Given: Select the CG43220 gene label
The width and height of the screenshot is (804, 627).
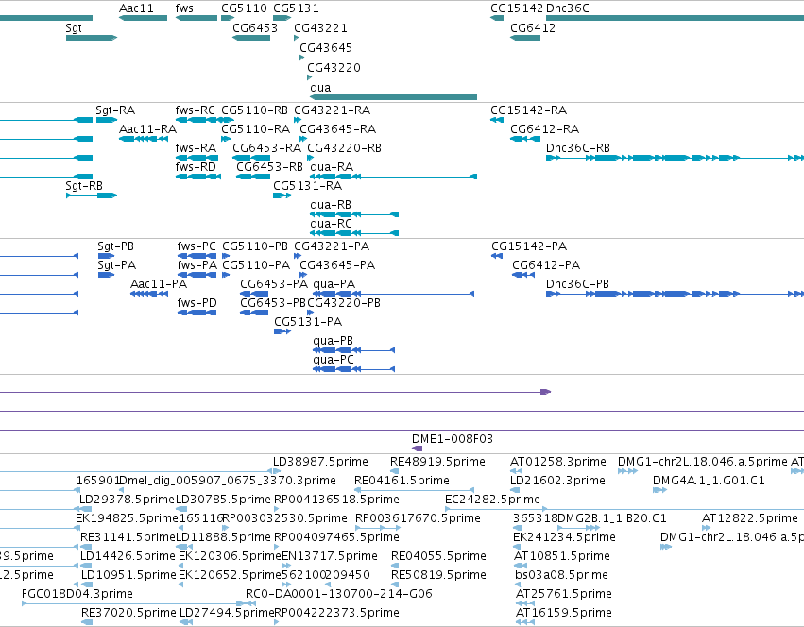Looking at the screenshot, I should coord(334,68).
